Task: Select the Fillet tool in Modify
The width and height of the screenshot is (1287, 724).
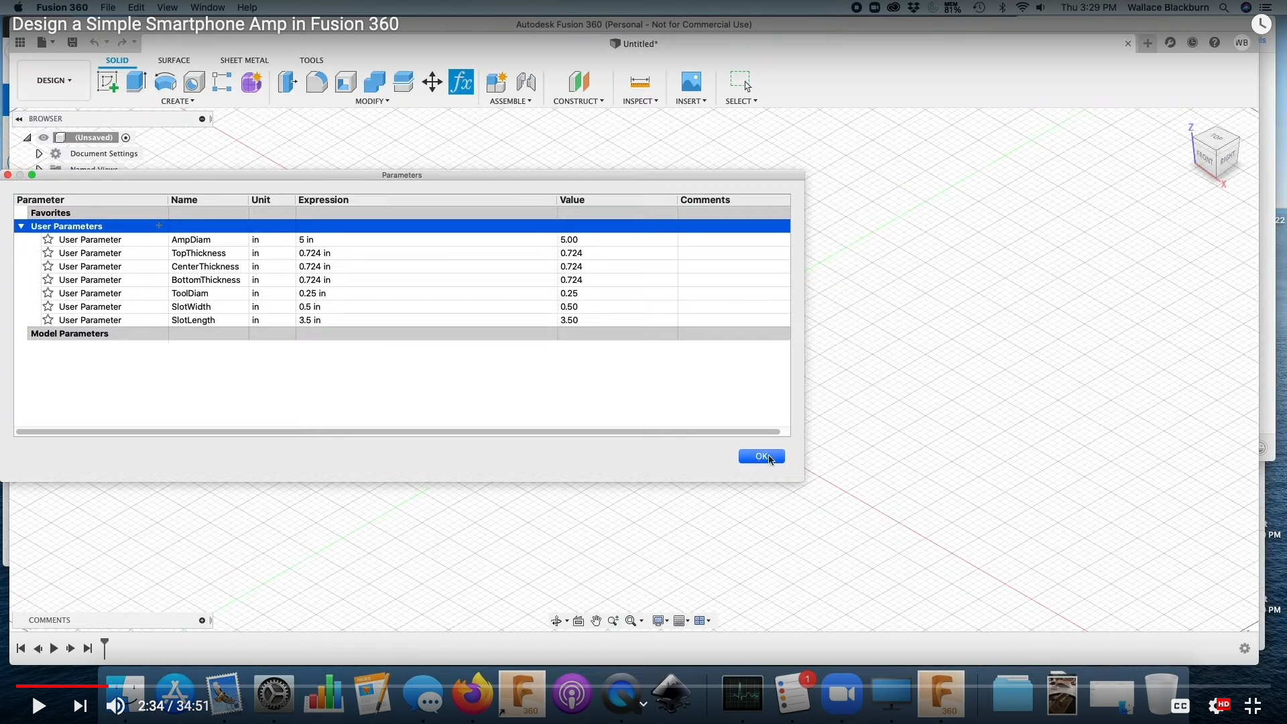Action: tap(316, 82)
